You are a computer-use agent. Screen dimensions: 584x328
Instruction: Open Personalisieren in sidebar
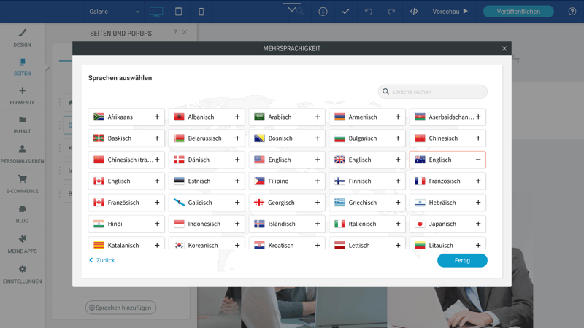point(22,154)
